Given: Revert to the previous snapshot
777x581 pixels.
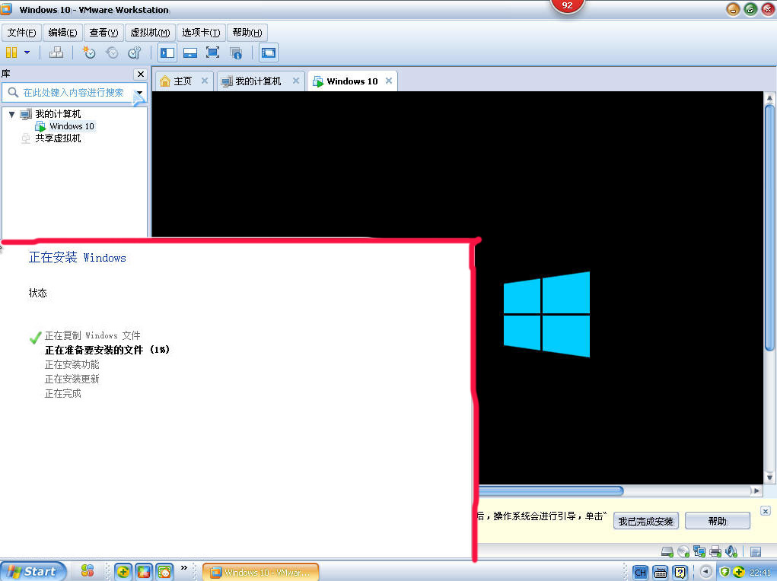Looking at the screenshot, I should pyautogui.click(x=112, y=52).
